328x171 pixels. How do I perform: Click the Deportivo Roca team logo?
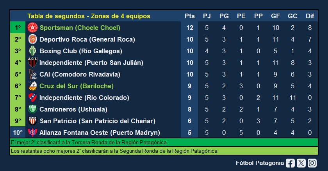point(32,39)
